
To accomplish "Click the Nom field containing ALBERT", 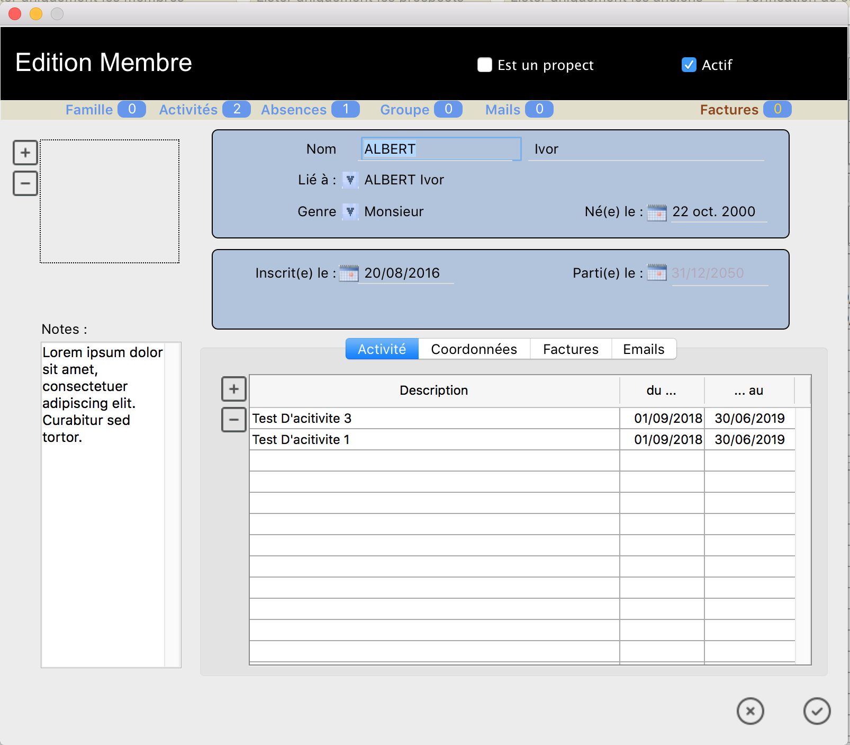I will pos(440,149).
